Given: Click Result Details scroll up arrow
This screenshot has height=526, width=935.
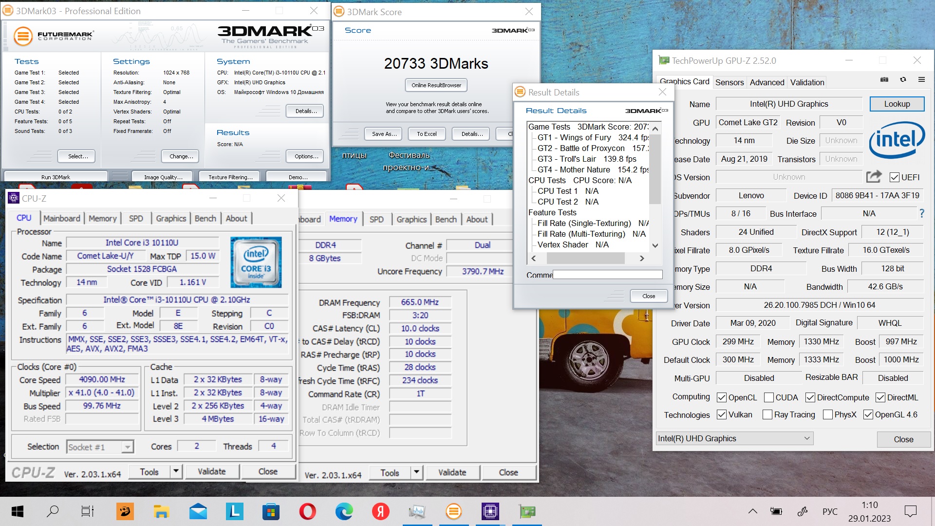Looking at the screenshot, I should (655, 129).
